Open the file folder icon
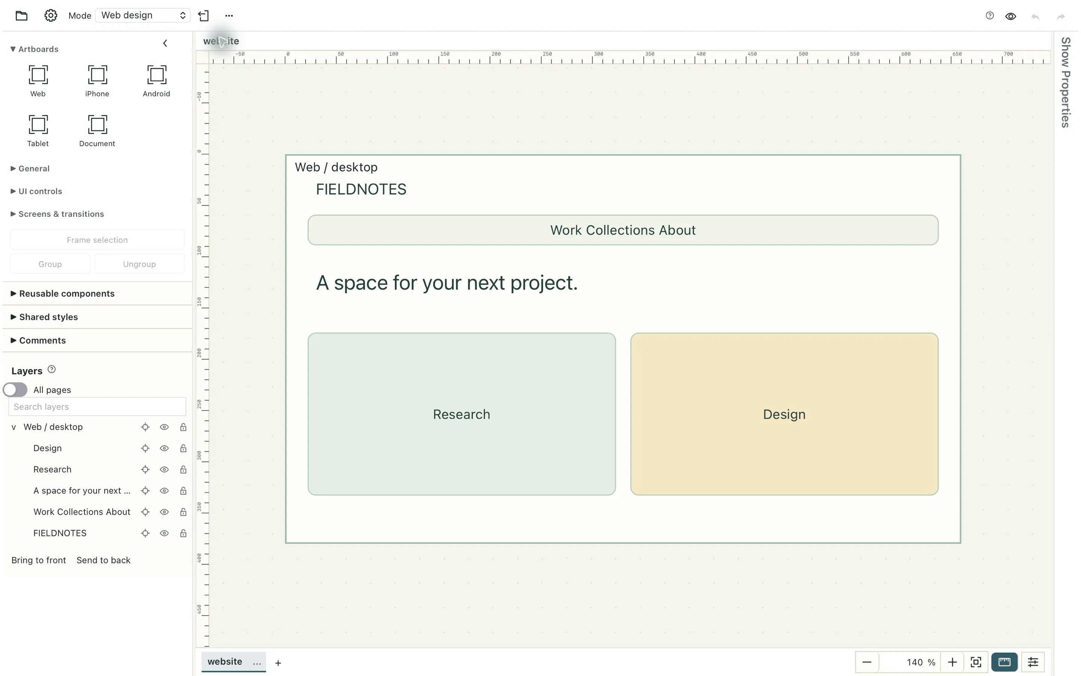The width and height of the screenshot is (1081, 676). (x=21, y=16)
